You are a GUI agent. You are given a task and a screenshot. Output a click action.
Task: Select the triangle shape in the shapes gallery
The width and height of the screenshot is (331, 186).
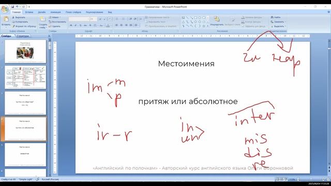tap(183, 22)
